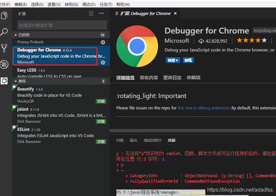276x196 pixels.
Task: Open gear menu for Debugger for Chrome
Action: click(x=103, y=63)
